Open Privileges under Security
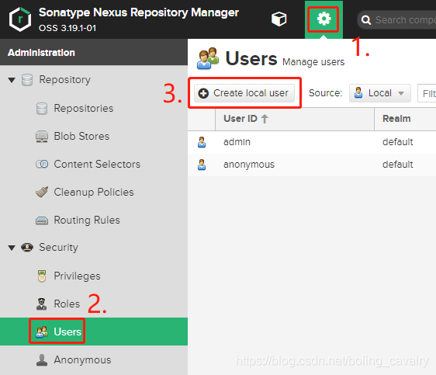The width and height of the screenshot is (436, 375). pyautogui.click(x=77, y=276)
